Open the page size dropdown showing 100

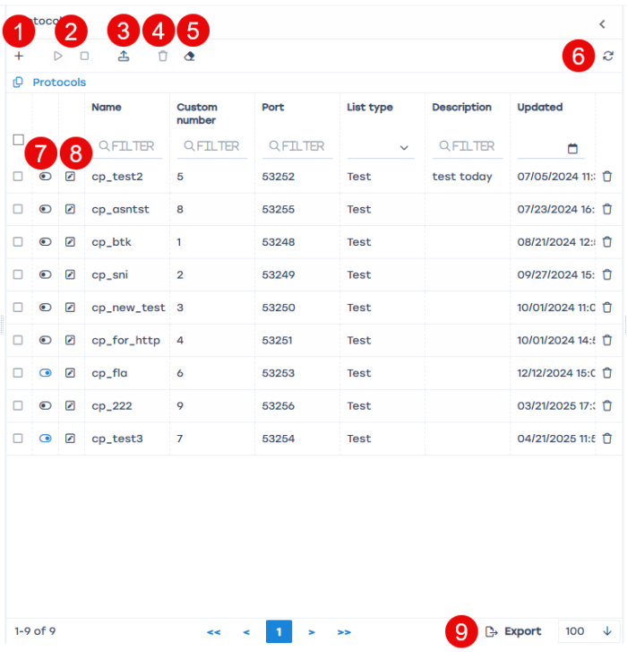[x=588, y=631]
